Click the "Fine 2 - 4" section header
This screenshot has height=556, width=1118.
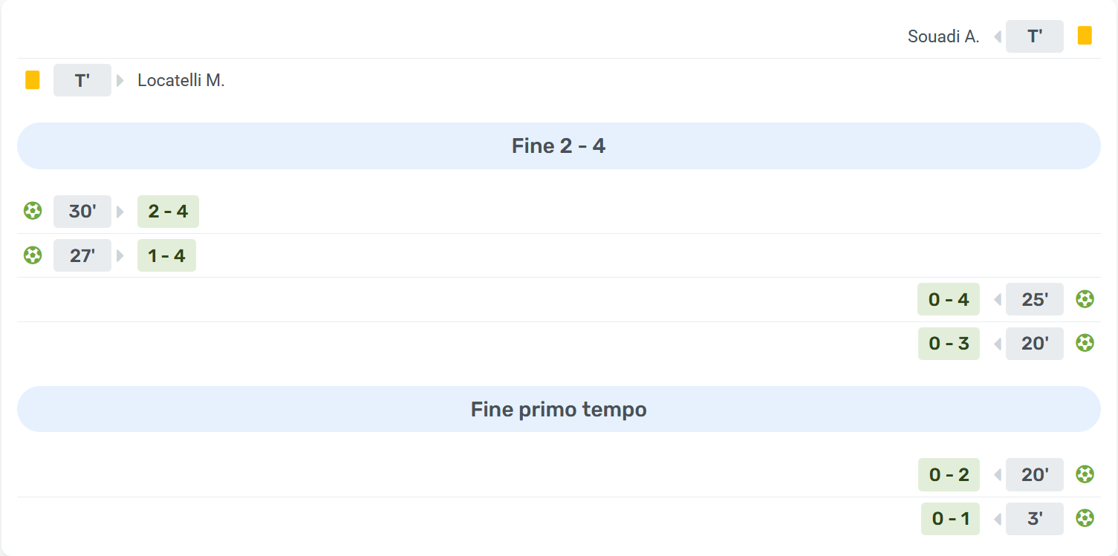point(559,145)
